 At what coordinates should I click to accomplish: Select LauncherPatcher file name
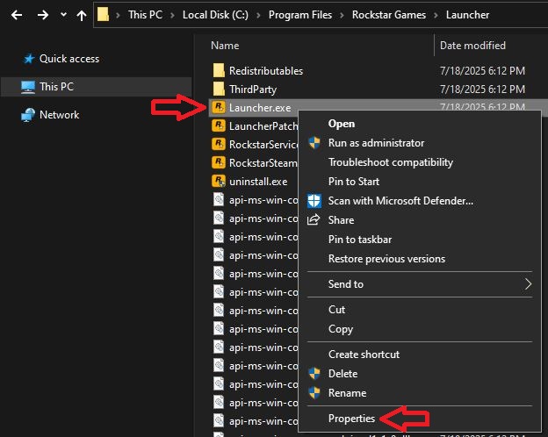pyautogui.click(x=263, y=126)
